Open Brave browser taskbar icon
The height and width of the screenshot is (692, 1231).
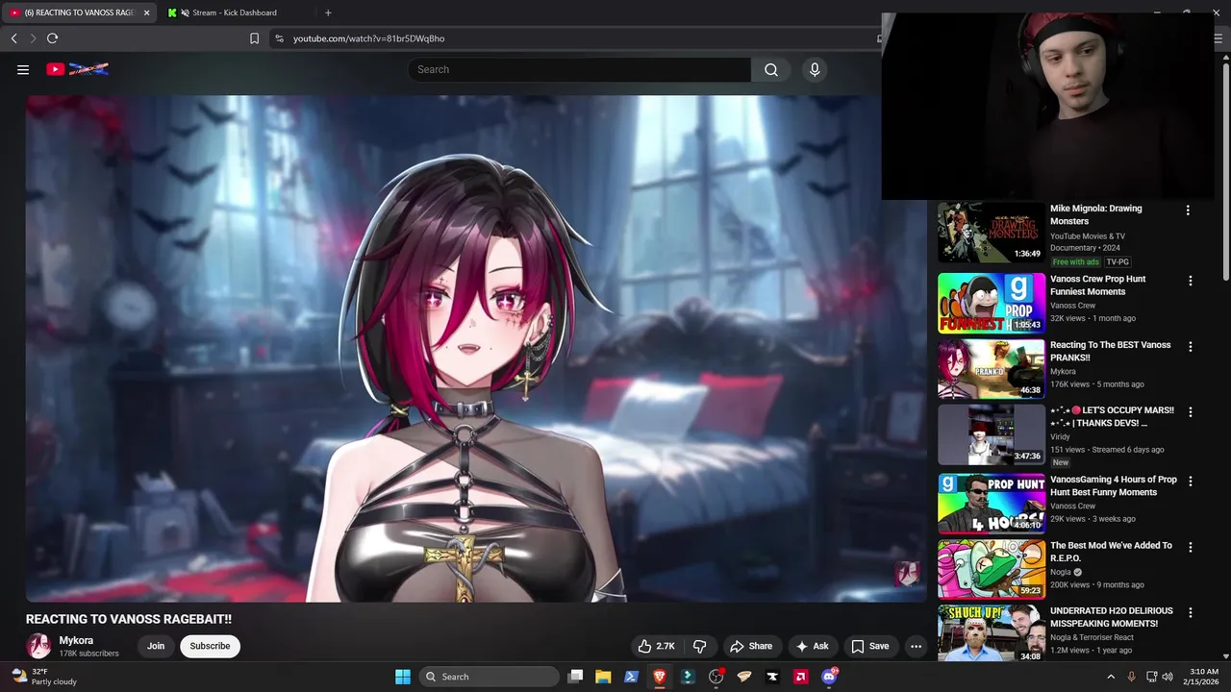pos(660,677)
